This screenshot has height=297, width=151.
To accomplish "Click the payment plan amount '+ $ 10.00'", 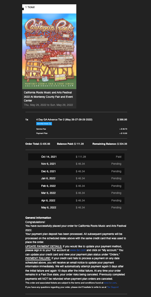I will click(x=123, y=133).
